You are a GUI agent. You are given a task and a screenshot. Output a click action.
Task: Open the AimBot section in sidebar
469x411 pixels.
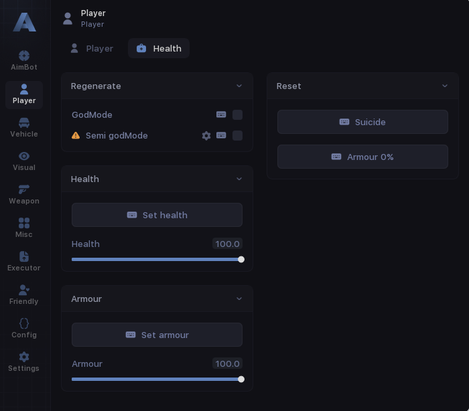pos(24,56)
